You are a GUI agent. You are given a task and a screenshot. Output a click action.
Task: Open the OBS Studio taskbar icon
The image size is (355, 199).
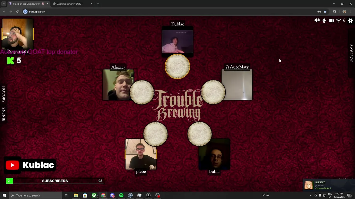[158, 195]
